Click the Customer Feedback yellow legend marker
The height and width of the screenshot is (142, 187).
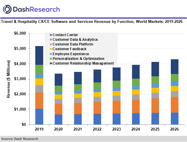(x=51, y=49)
